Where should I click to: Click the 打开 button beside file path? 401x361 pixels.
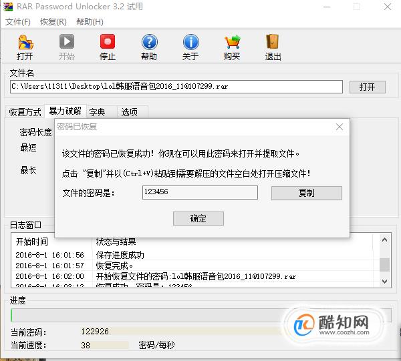pos(367,87)
